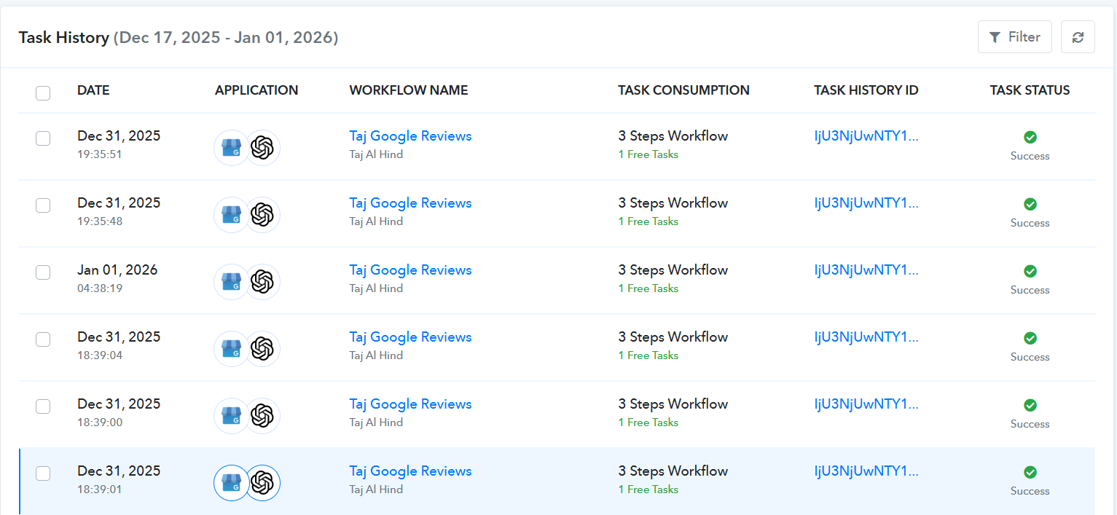Click Google My Business icon in Jan 01 row

231,282
